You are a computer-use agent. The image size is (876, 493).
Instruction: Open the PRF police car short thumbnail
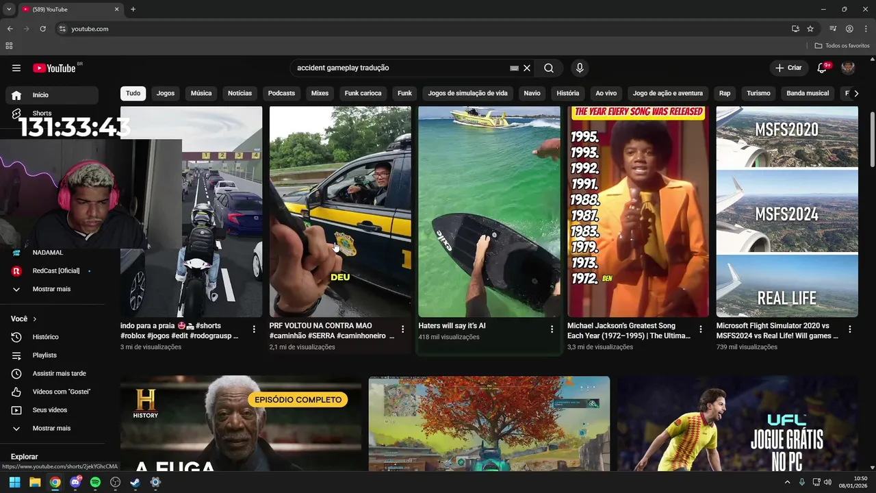click(x=340, y=212)
